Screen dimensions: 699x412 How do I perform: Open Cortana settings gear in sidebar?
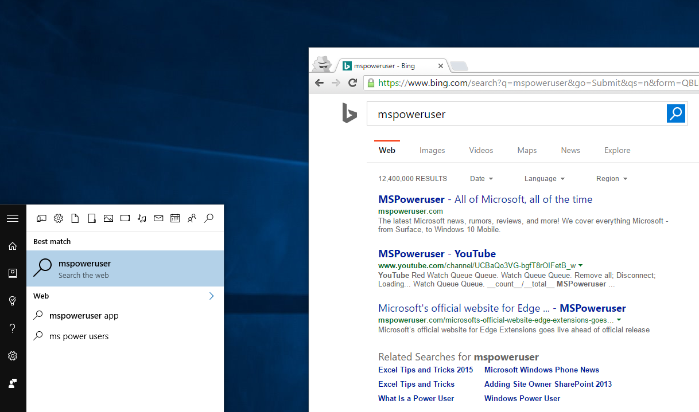coord(13,356)
